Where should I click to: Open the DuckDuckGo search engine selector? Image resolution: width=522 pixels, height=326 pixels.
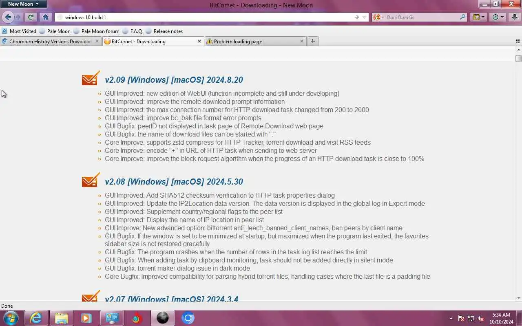pos(378,17)
